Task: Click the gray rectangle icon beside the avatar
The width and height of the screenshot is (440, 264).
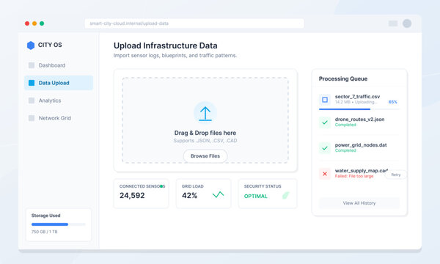Action: click(393, 23)
